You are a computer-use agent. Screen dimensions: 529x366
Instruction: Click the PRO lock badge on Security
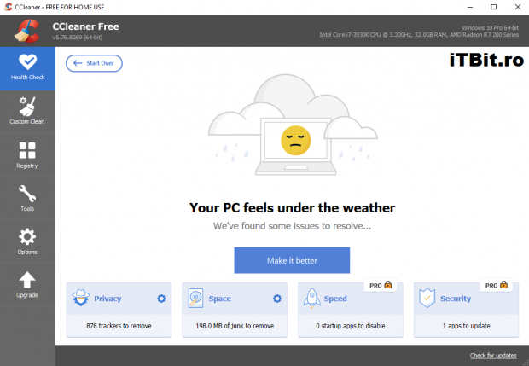[497, 285]
